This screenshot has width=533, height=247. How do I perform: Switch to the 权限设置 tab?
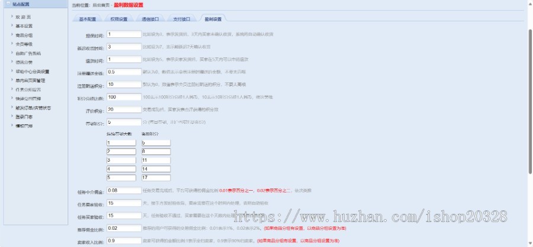click(x=118, y=19)
